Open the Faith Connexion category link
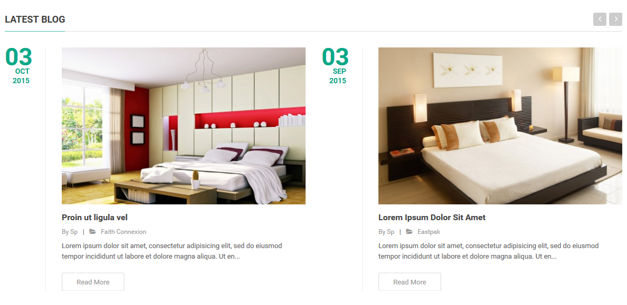627x305 pixels. 123,232
